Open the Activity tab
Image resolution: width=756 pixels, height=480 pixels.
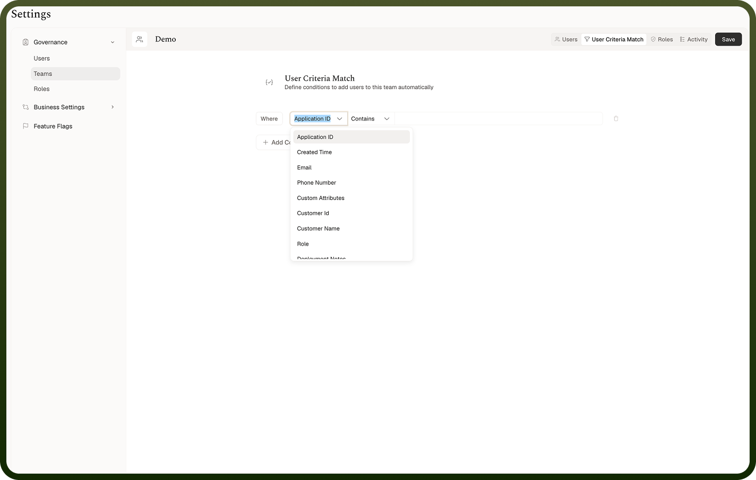(694, 39)
